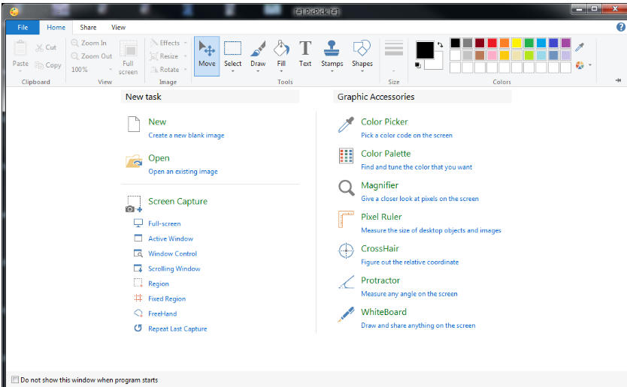Switch to the Share tab
This screenshot has height=387, width=627.
pyautogui.click(x=88, y=27)
